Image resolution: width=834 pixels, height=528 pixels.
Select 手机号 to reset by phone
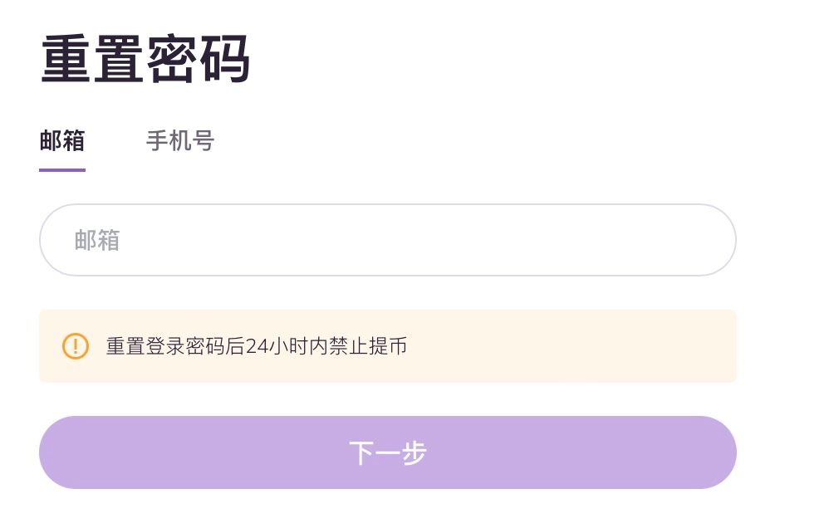[180, 141]
